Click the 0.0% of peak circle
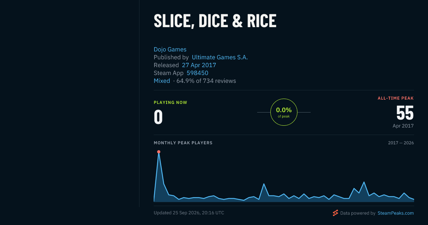This screenshot has height=225, width=428. pos(284,112)
